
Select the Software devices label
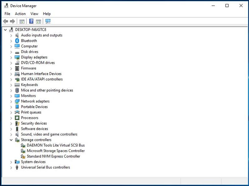point(35,129)
